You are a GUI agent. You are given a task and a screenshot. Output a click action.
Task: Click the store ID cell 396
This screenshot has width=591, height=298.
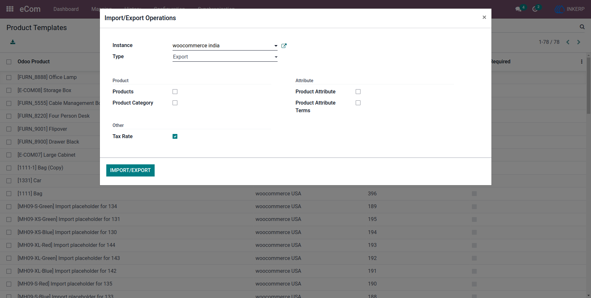point(372,194)
